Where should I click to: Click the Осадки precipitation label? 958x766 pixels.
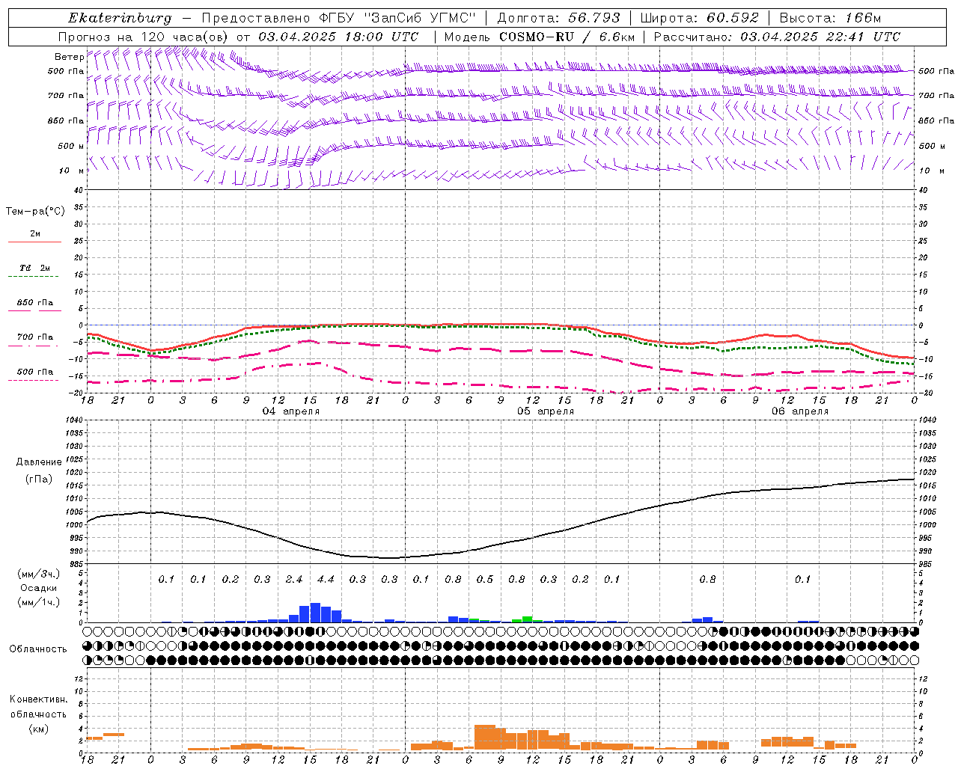37,588
